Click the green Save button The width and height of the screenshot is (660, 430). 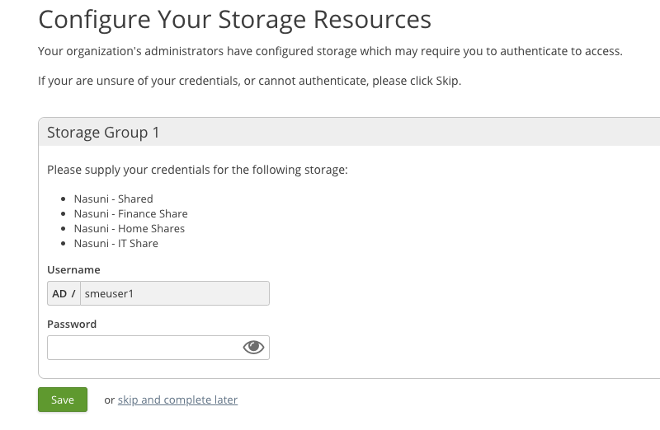point(63,400)
